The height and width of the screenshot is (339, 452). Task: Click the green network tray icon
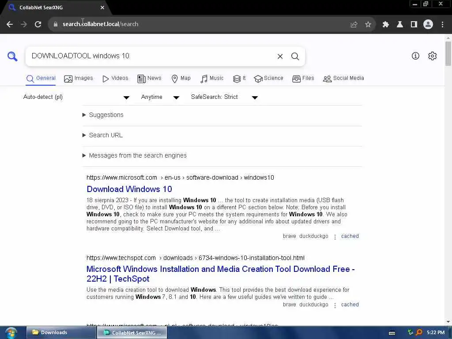(x=411, y=332)
